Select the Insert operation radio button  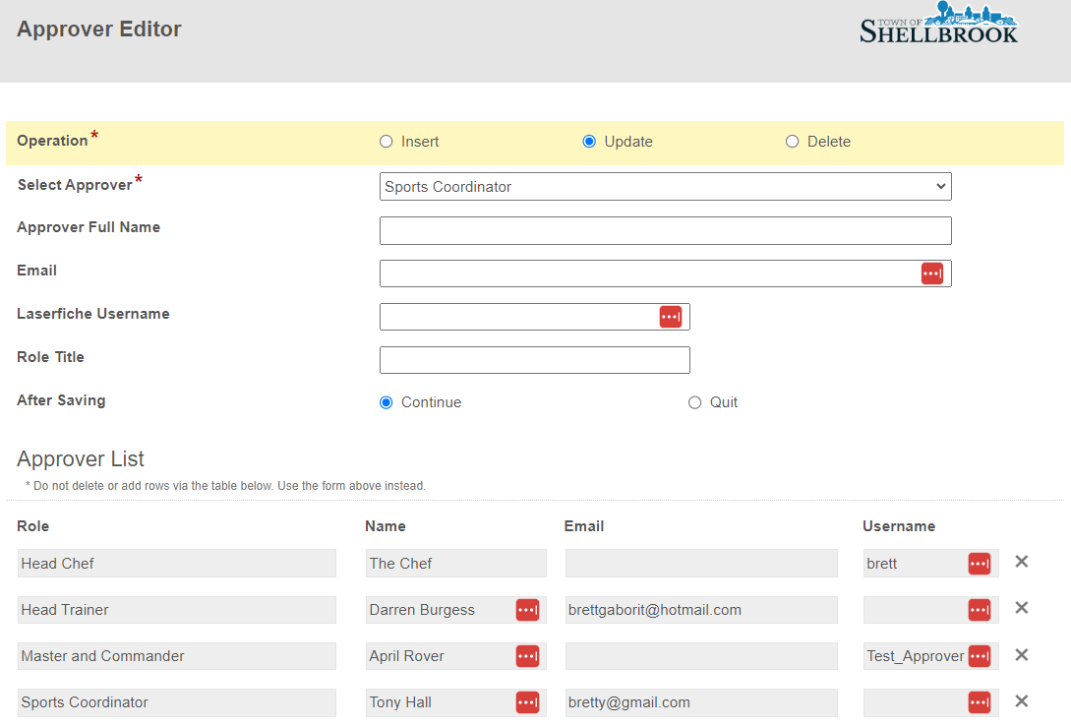tap(387, 142)
